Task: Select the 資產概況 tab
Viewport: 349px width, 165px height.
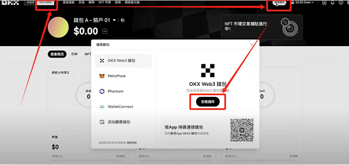Action: click(57, 54)
